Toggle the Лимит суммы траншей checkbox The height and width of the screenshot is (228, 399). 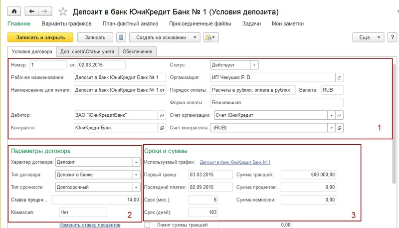147,225
